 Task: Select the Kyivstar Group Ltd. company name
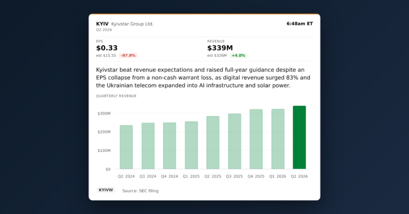(132, 24)
